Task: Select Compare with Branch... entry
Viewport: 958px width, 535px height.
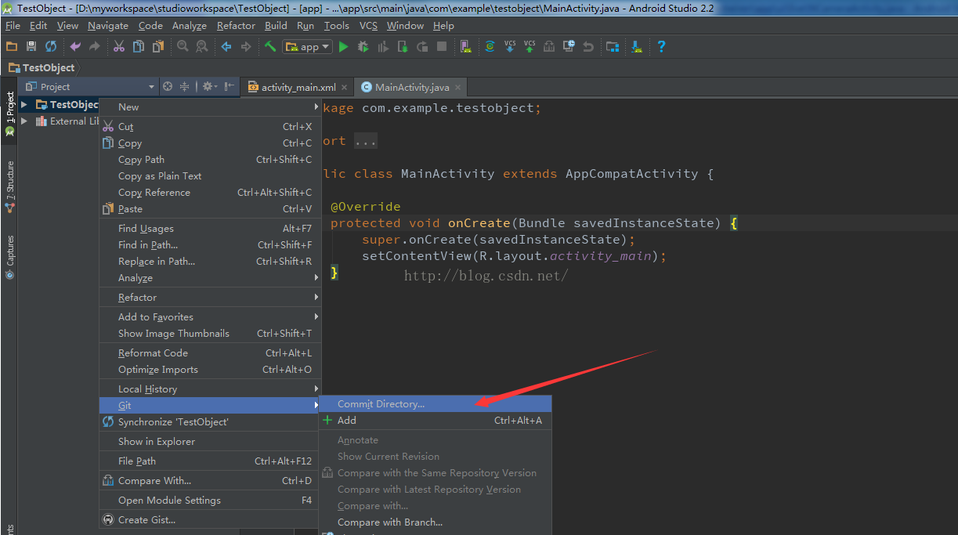Action: 436,522
